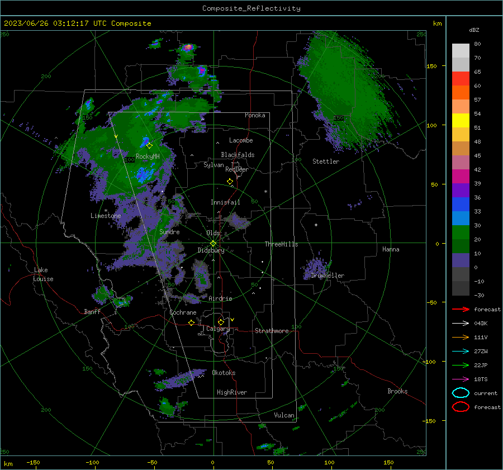The height and width of the screenshot is (470, 503).
Task: Click the Okotoks city label
Action: (x=224, y=373)
